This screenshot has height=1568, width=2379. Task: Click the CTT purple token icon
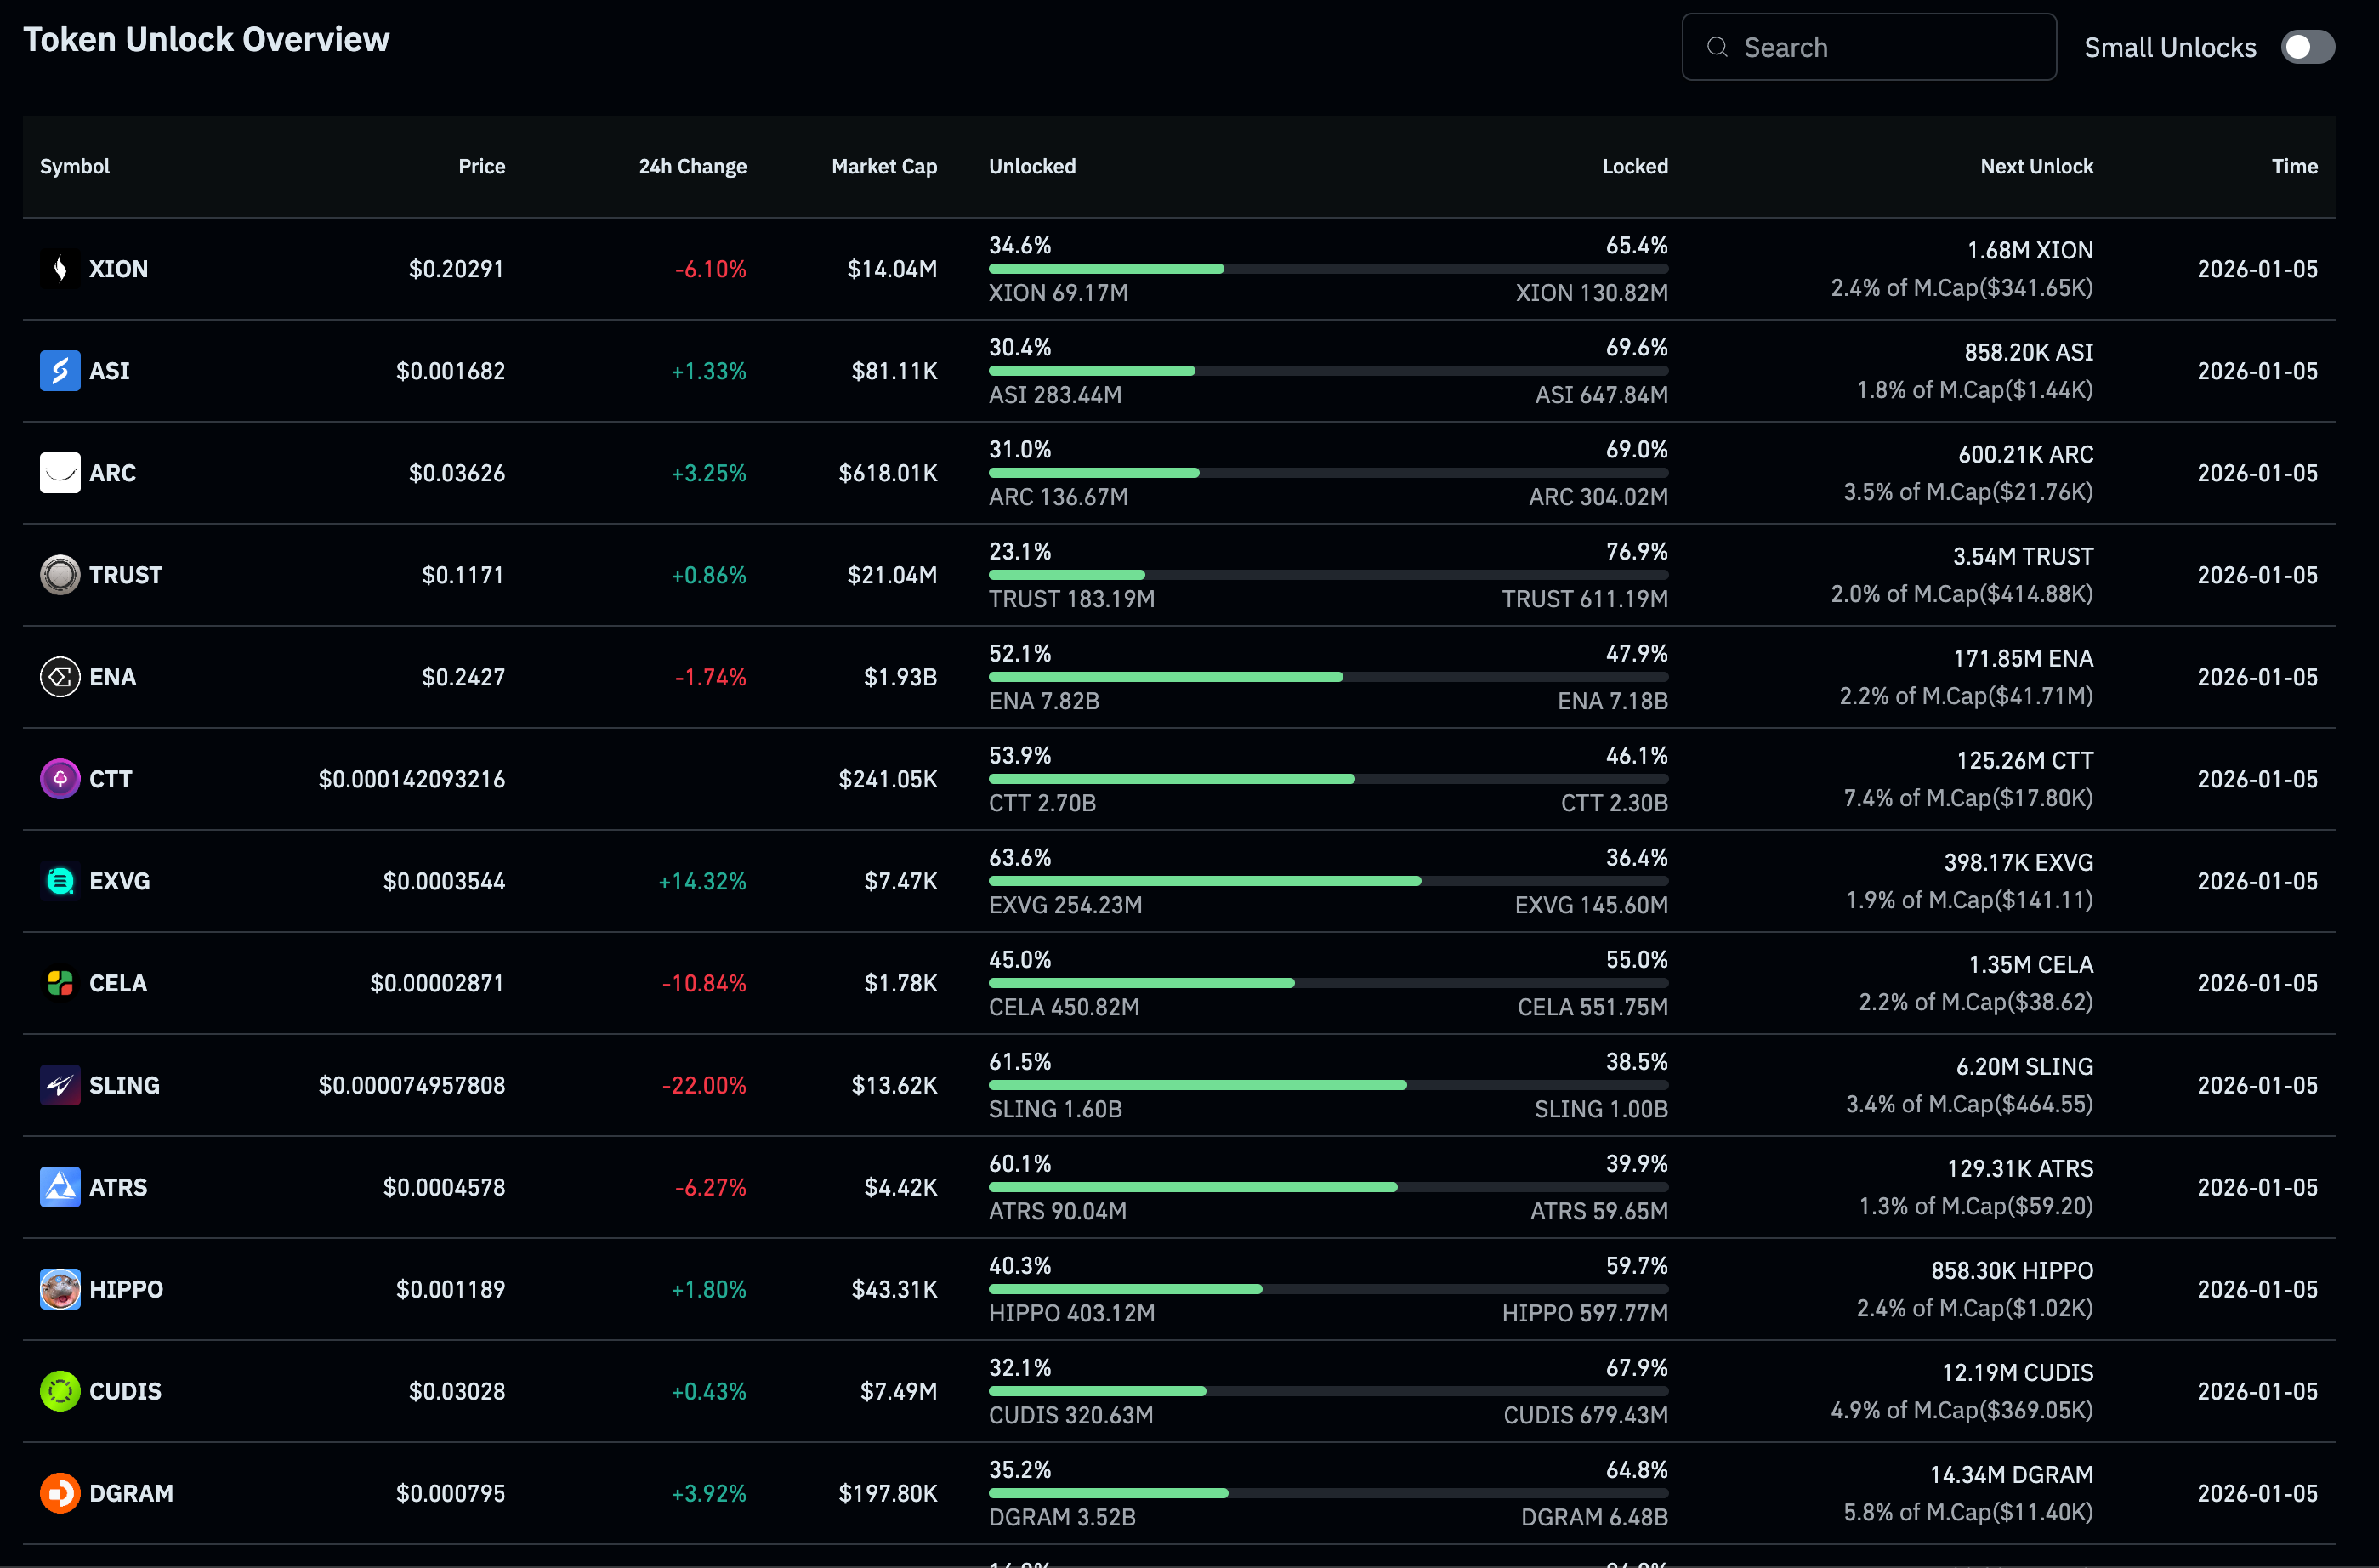tap(60, 779)
